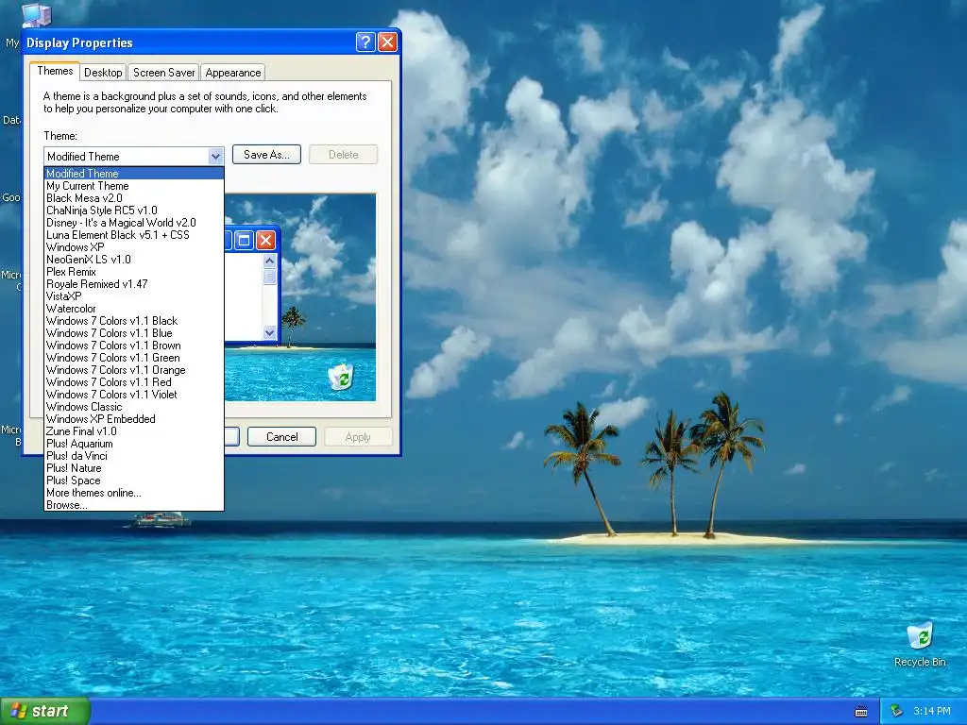Choose Luna Element Black v5.1 + CSS
The height and width of the screenshot is (725, 967).
coord(134,235)
